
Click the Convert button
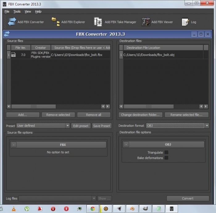(188, 198)
